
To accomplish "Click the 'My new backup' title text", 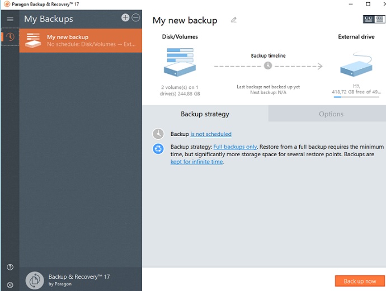I will [x=185, y=20].
